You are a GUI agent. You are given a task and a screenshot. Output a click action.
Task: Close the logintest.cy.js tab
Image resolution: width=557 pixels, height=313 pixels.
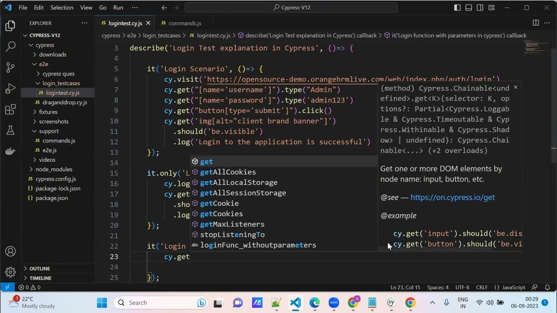[148, 23]
